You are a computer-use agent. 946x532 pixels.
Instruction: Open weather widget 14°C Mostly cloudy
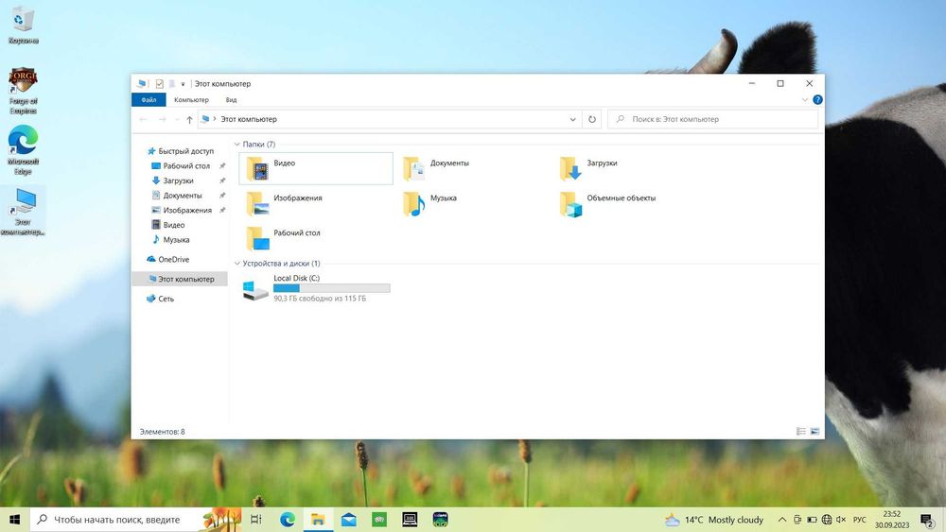coord(713,520)
